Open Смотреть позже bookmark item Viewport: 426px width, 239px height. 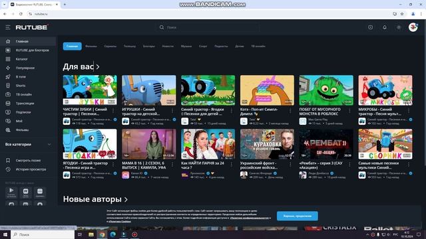pyautogui.click(x=28, y=161)
